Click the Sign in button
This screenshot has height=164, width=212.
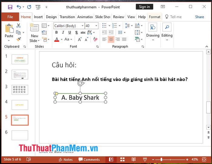(x=144, y=7)
